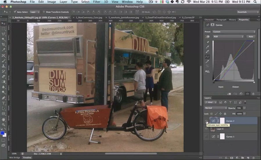Select the Brush tool
The image size is (261, 160).
pos(3,61)
